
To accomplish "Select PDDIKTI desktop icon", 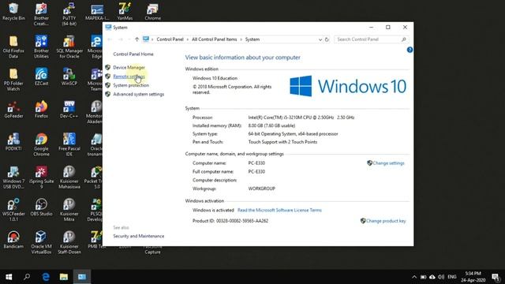I will tap(13, 142).
